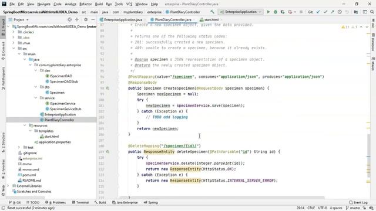
Task: Open EnterpriseApplication run configuration dropdown
Action: (x=241, y=12)
